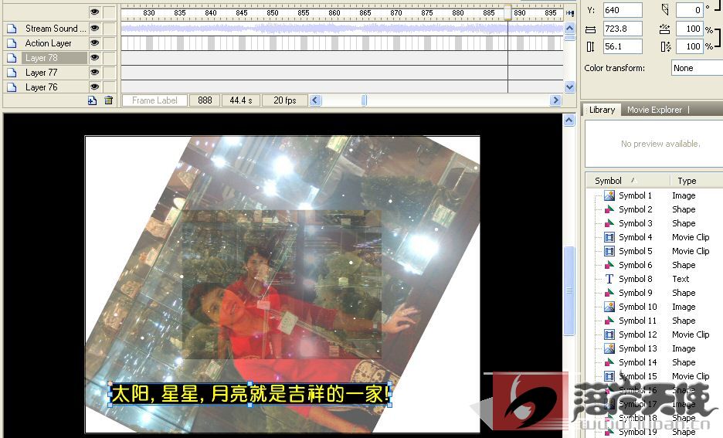The height and width of the screenshot is (438, 723).
Task: Open timeline options menu icon beside ruler
Action: (570, 13)
